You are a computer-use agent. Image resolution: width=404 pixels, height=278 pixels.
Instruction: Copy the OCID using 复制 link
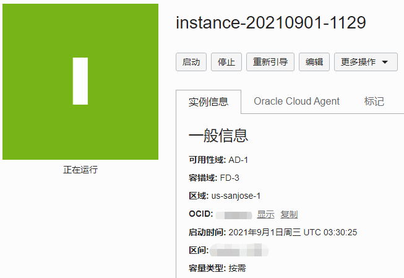coord(289,214)
